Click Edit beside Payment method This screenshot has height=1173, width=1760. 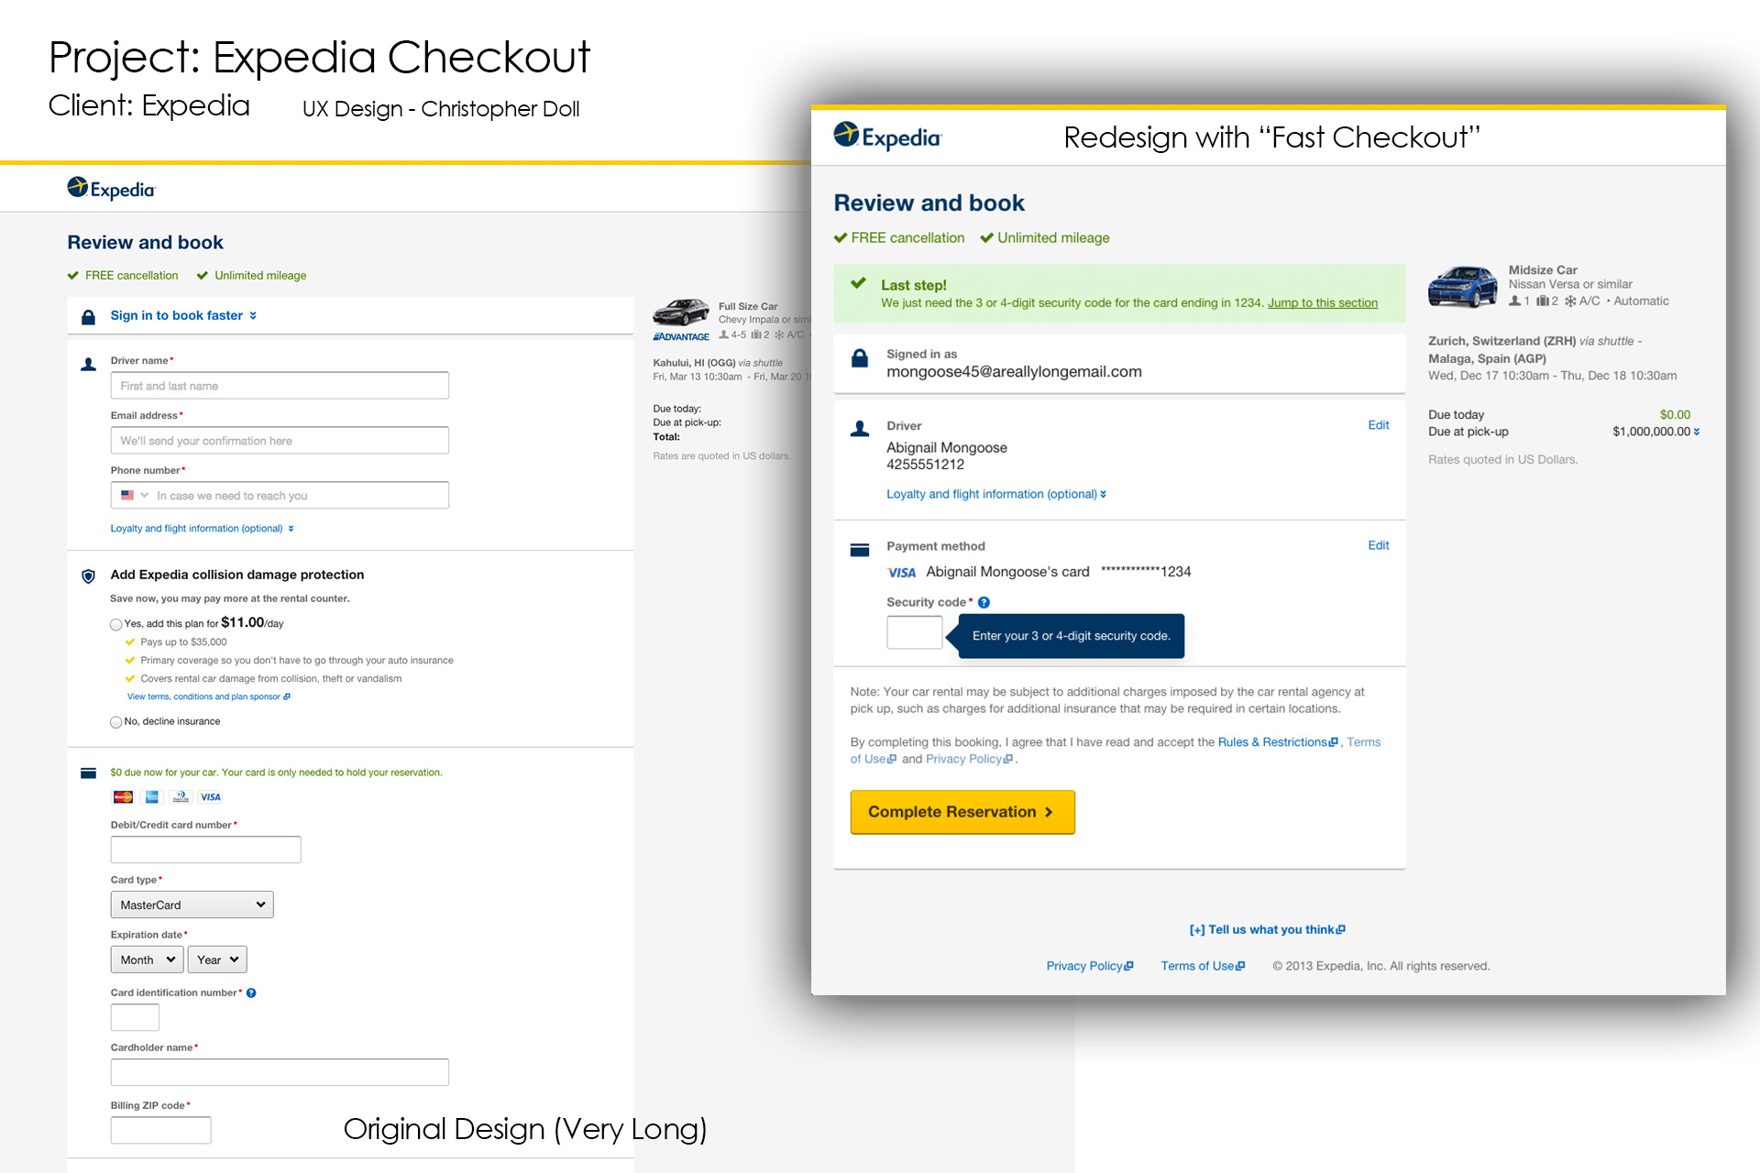(x=1379, y=545)
